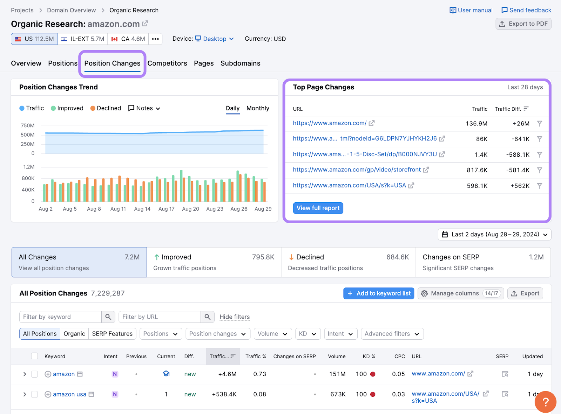The height and width of the screenshot is (414, 561).
Task: Click View full report button
Action: 318,208
